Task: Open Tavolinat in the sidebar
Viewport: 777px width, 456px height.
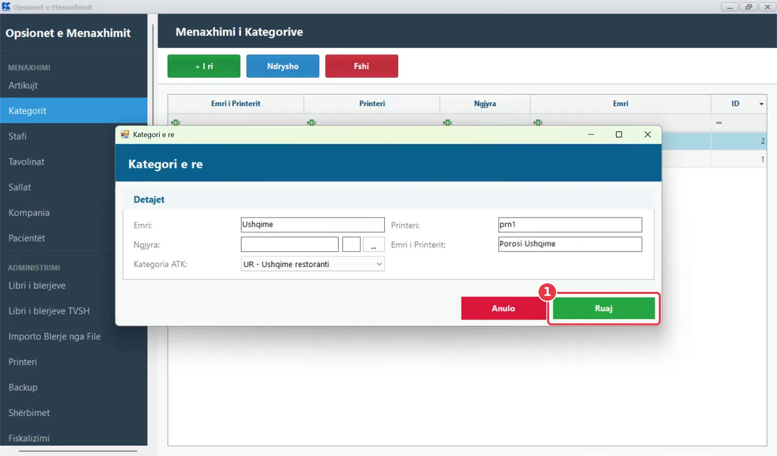Action: [x=57, y=162]
